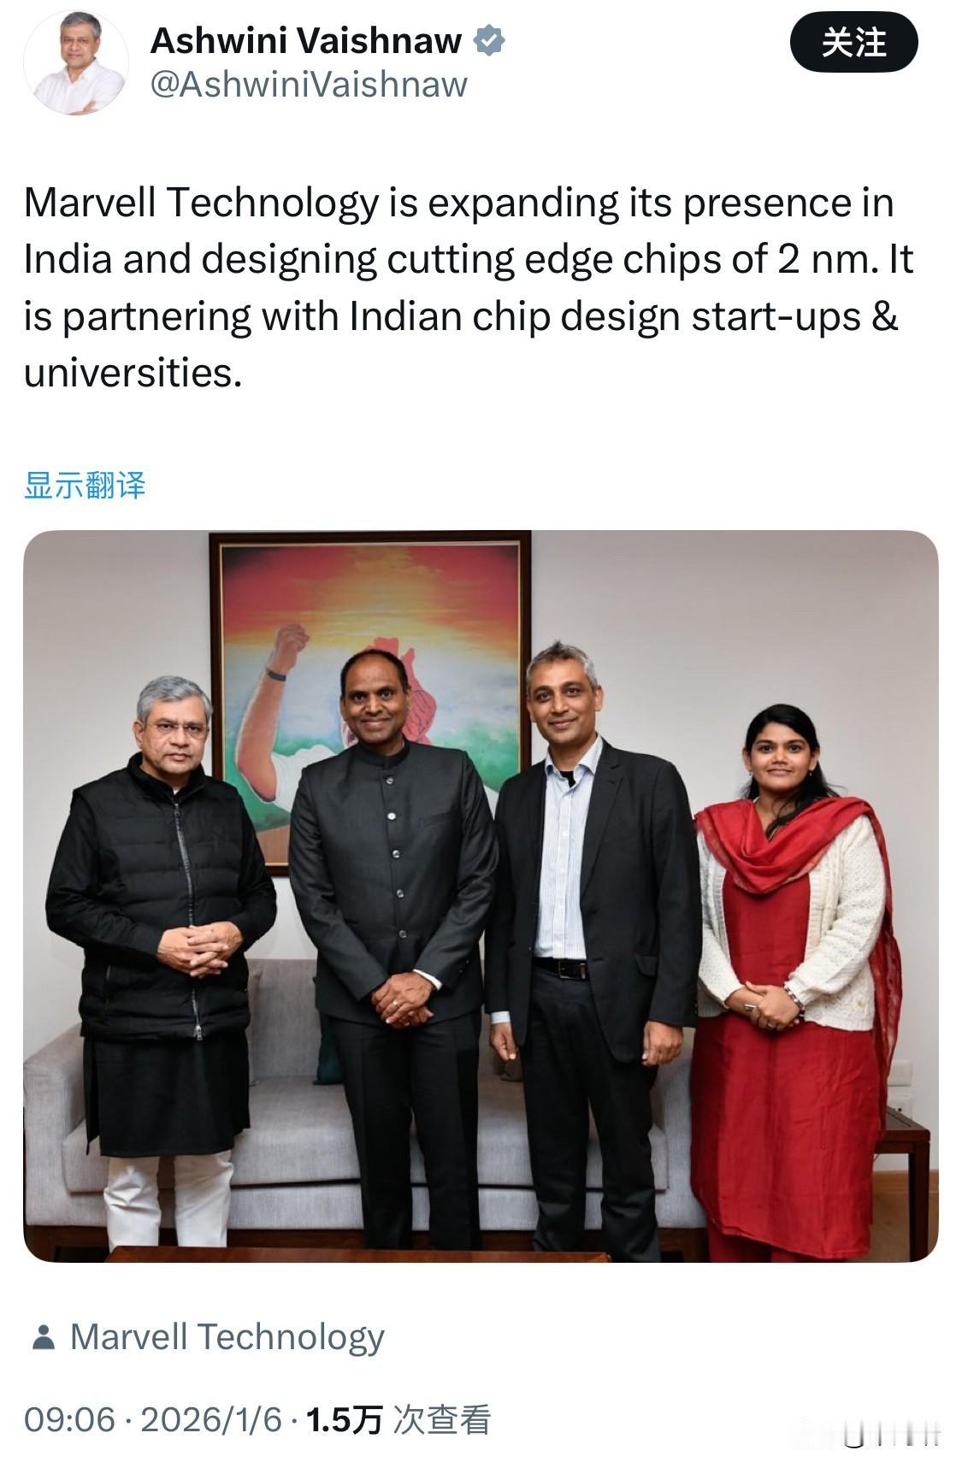Screen dimensions: 962x1468
Task: Tap the 关注 follow button
Action: coord(853,42)
